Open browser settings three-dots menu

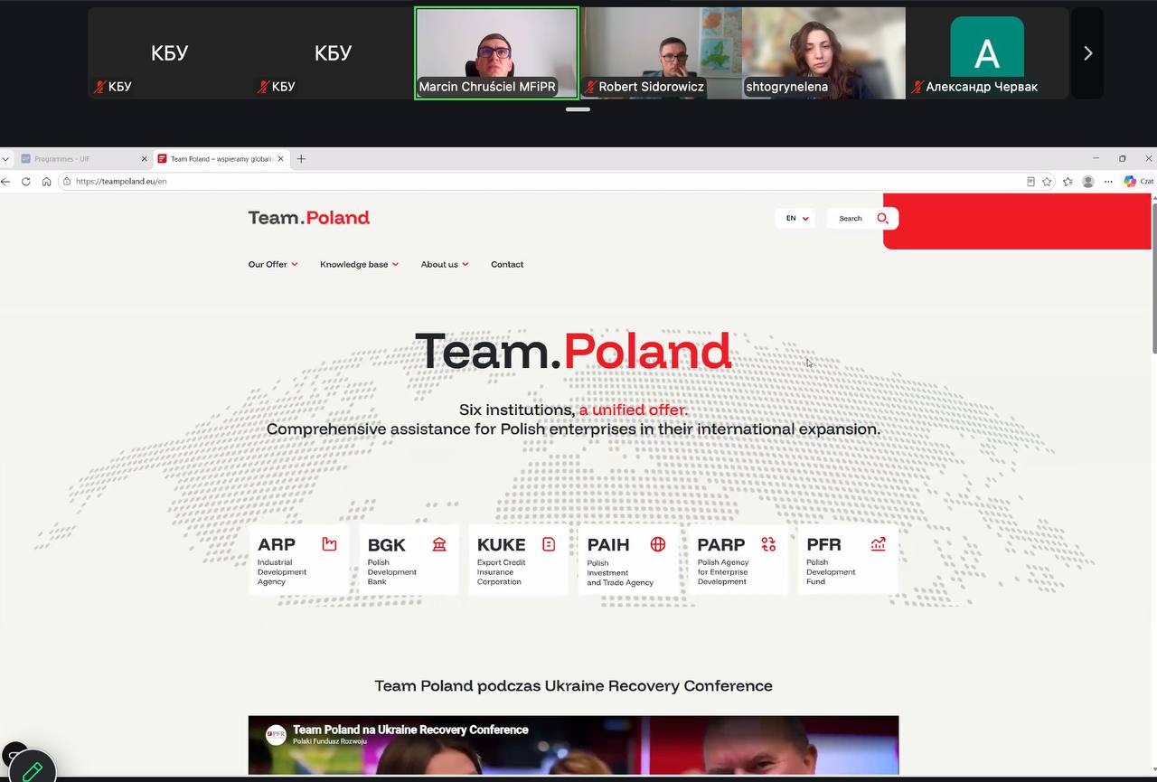[x=1108, y=181]
